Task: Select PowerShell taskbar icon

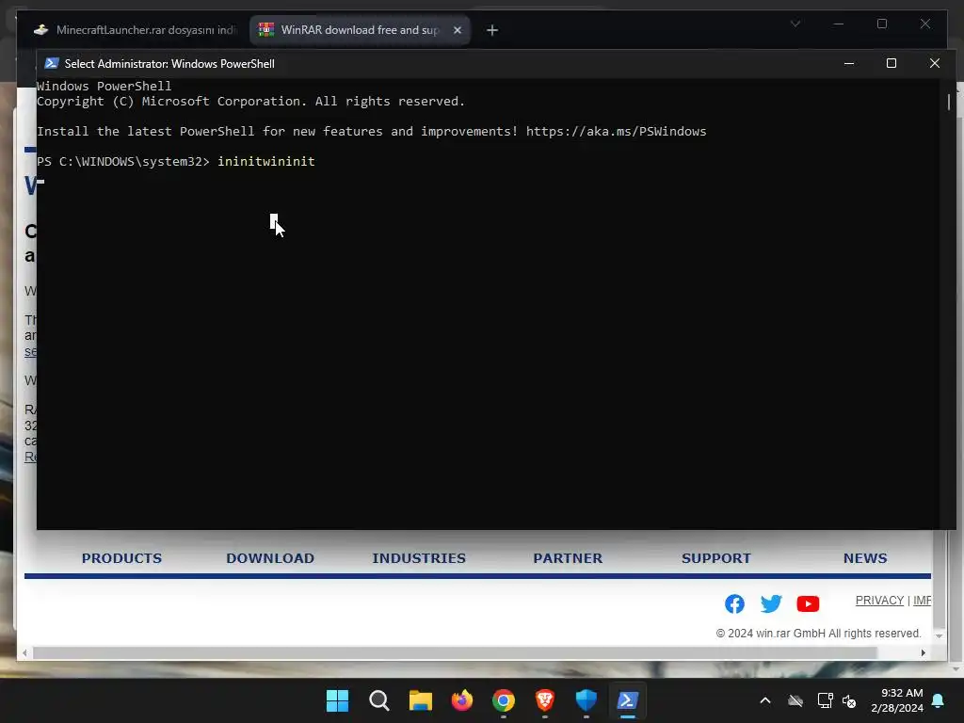Action: click(x=628, y=700)
